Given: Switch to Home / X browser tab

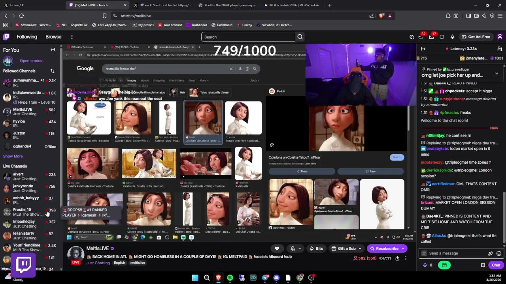Looking at the screenshot, I should [x=32, y=5].
